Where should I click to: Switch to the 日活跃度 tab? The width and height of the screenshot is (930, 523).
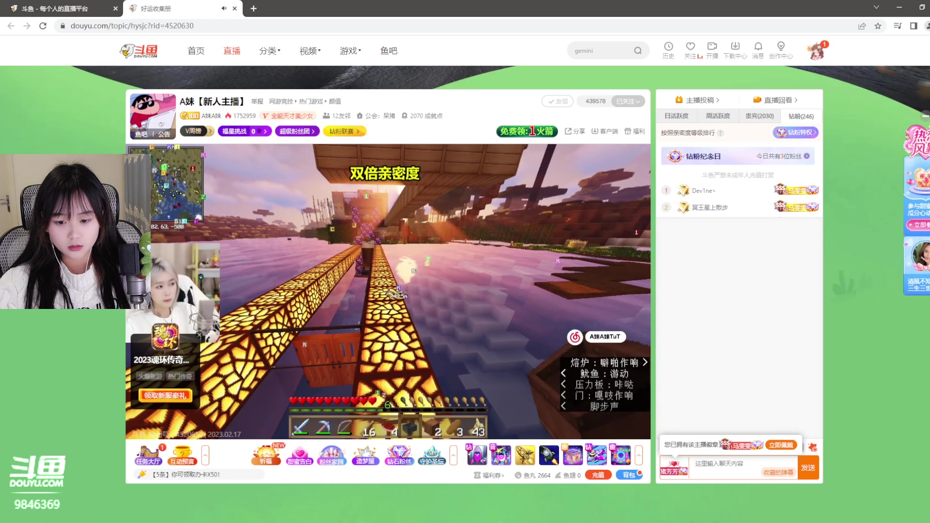point(676,116)
